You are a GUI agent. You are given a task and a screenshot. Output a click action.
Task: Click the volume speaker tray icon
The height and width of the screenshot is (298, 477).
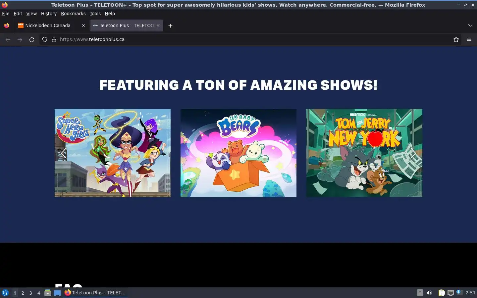click(429, 293)
